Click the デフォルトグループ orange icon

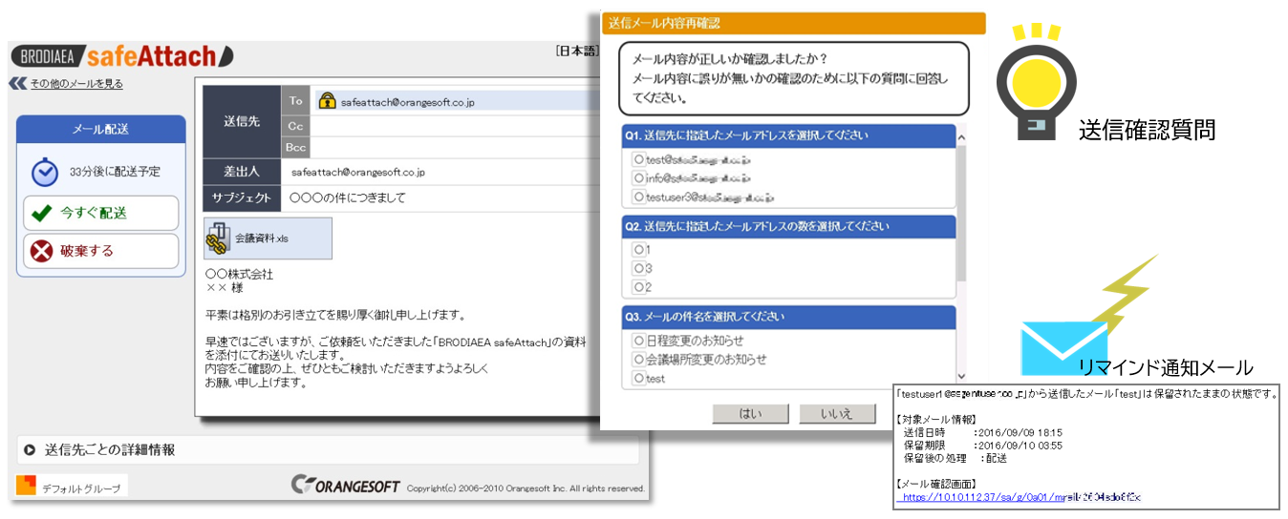click(26, 485)
